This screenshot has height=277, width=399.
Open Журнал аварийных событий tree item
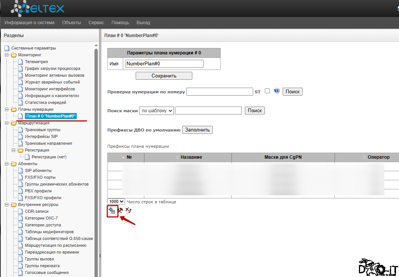click(x=53, y=82)
